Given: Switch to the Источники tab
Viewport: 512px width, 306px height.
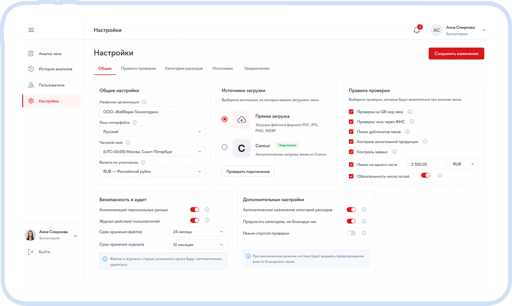Looking at the screenshot, I should click(223, 68).
